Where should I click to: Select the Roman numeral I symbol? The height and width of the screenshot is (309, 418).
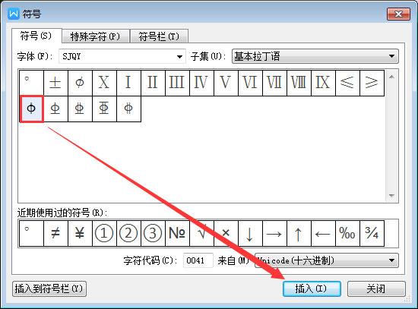coord(128,83)
